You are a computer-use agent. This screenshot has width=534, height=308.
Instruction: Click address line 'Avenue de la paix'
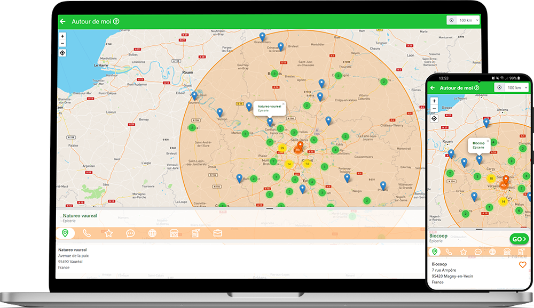tap(73, 256)
